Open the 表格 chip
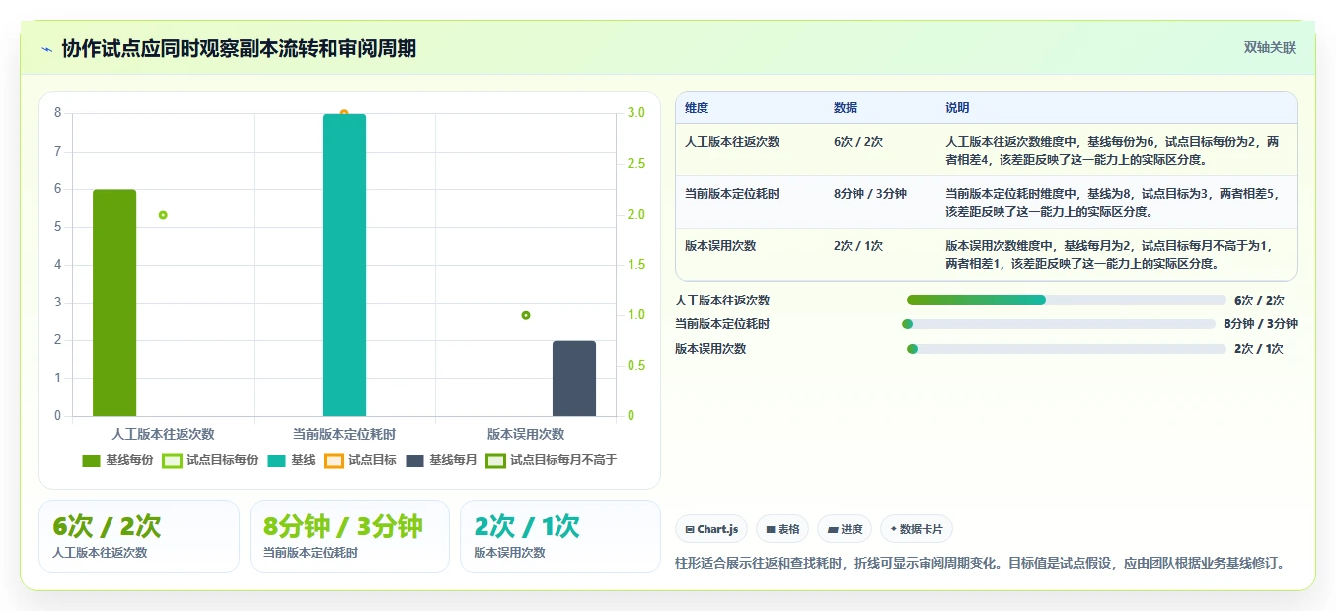The width and height of the screenshot is (1336, 611). [x=782, y=529]
